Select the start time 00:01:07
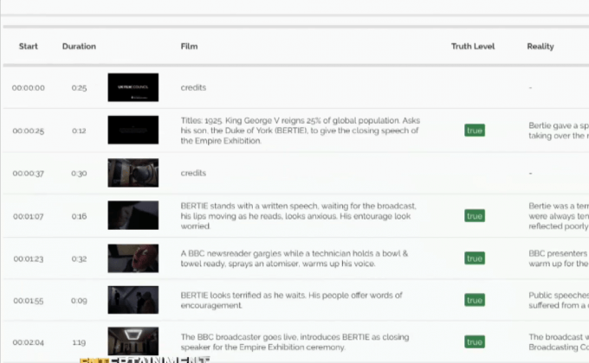The image size is (589, 363). click(x=29, y=216)
